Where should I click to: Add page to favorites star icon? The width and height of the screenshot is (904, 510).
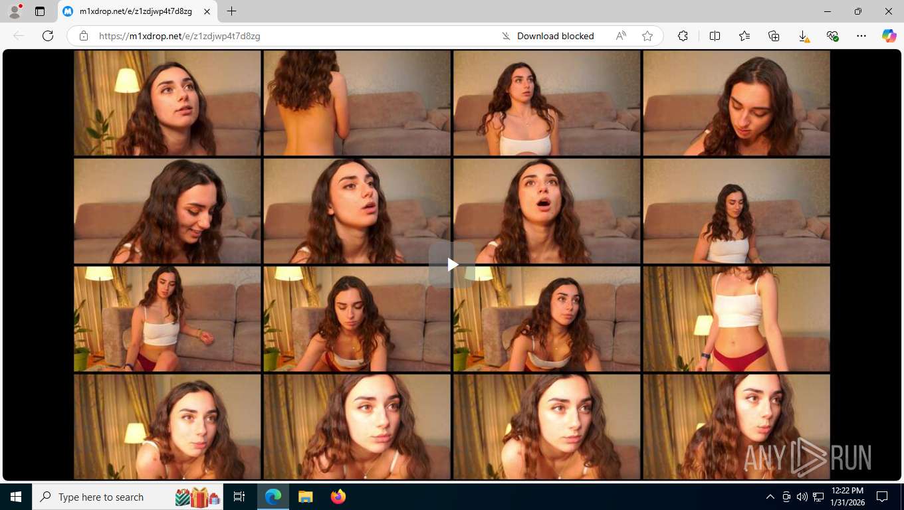tap(647, 36)
